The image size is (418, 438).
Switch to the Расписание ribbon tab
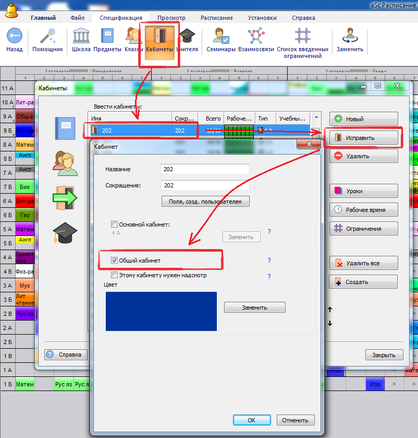point(217,18)
